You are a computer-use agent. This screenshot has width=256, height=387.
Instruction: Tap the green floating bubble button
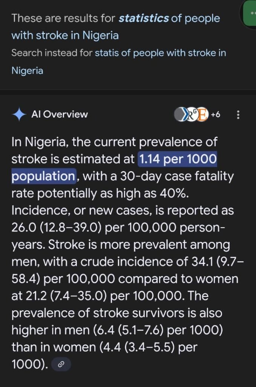coord(249,13)
